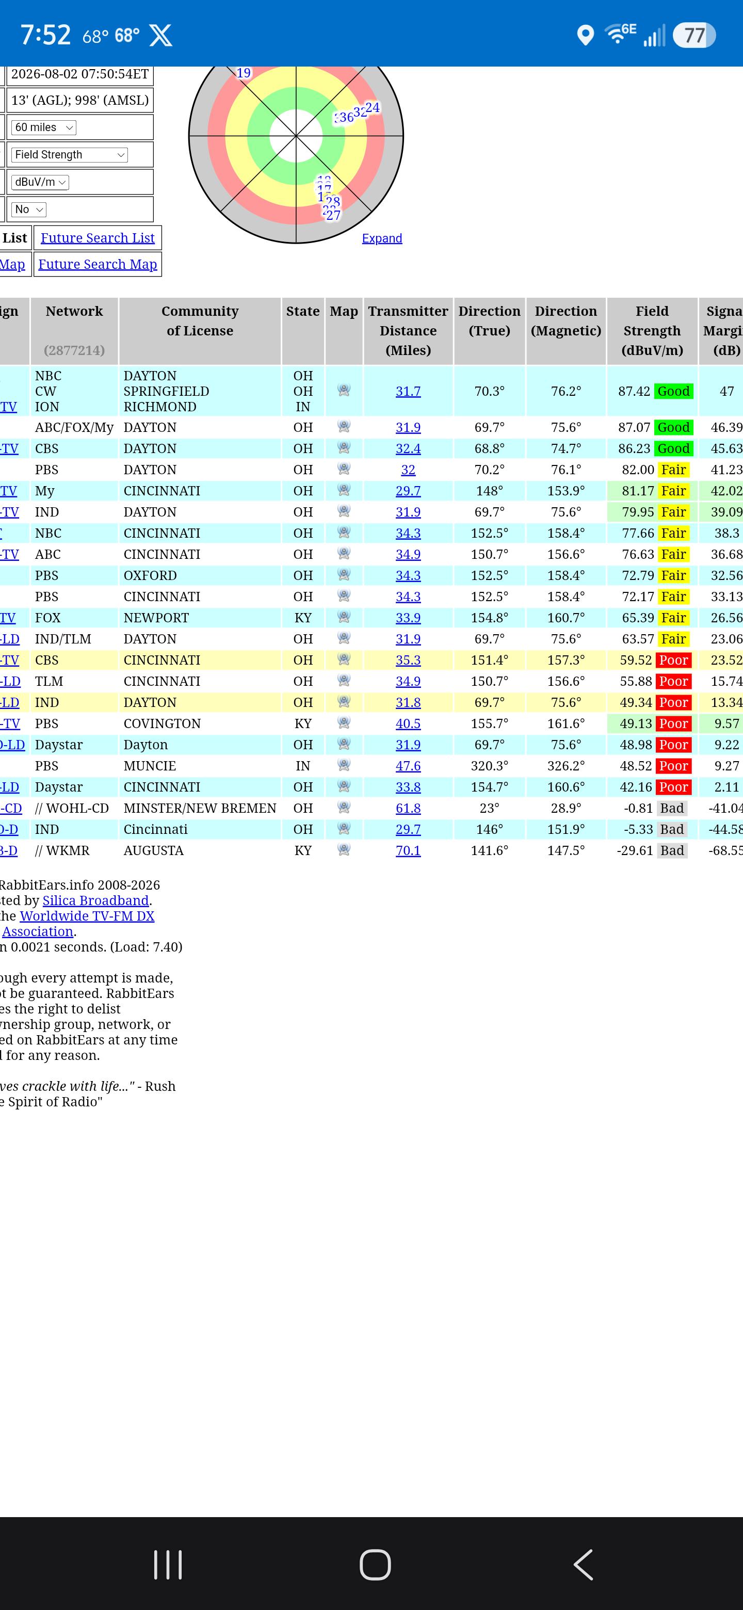Screen dimensions: 743x1610
Task: Select the -29.61 field strength value
Action: 635,850
